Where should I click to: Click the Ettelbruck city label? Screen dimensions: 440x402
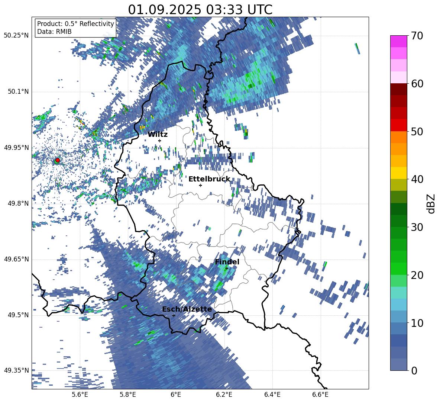209,179
